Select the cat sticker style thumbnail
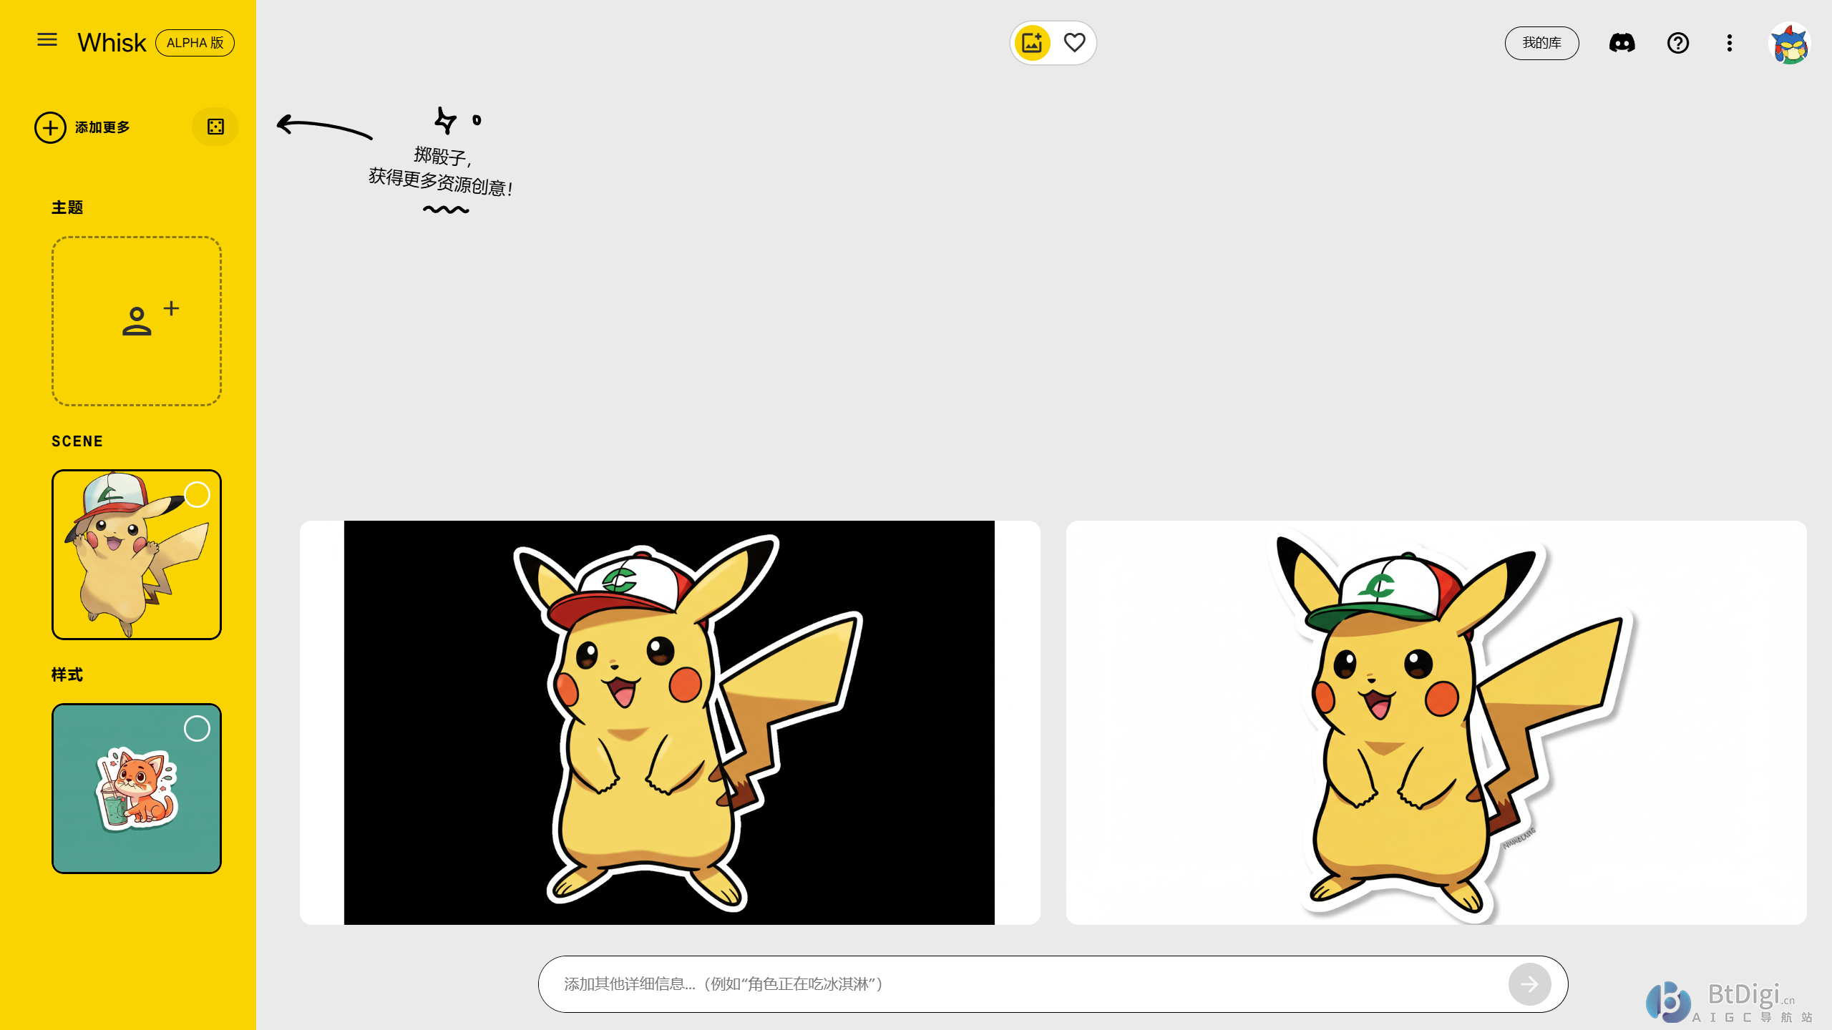This screenshot has width=1832, height=1030. point(137,788)
